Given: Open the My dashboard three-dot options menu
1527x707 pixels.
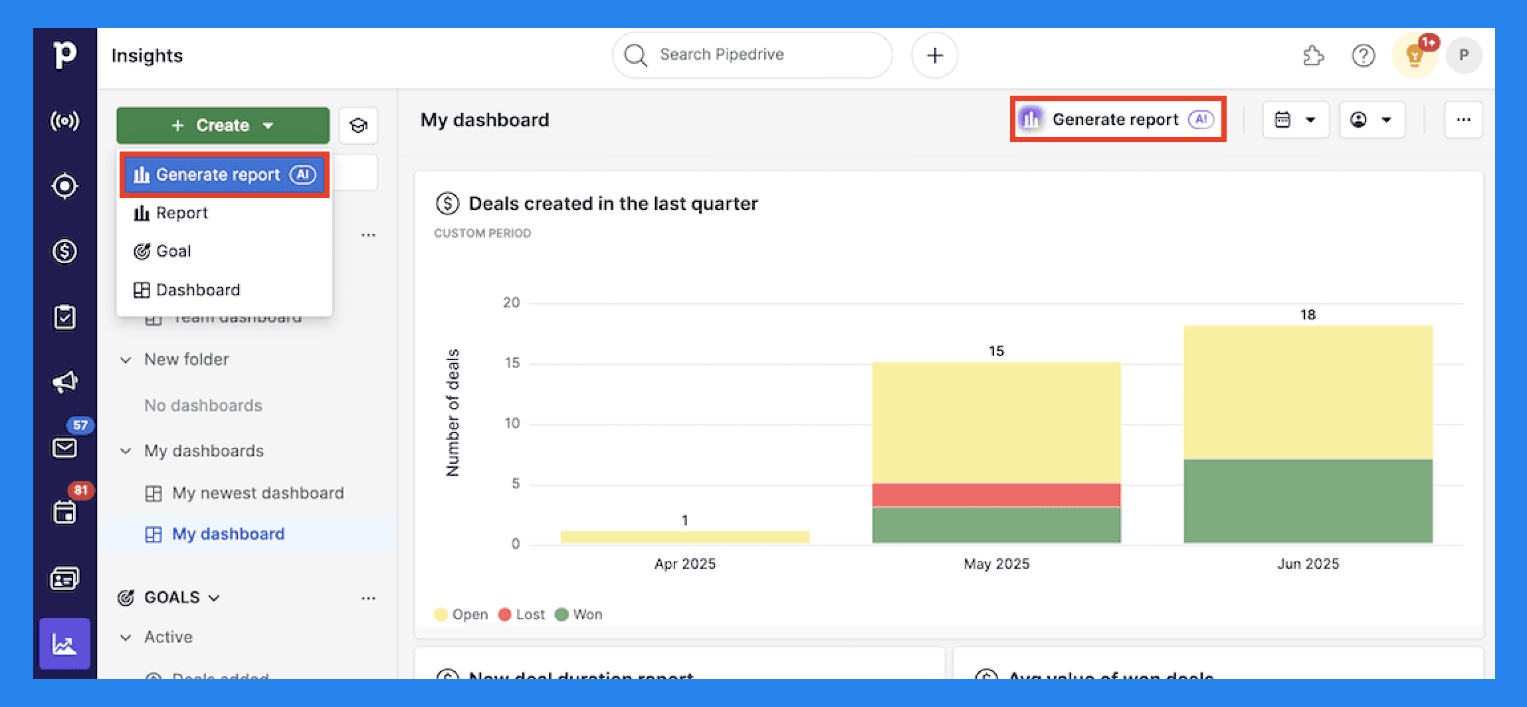Looking at the screenshot, I should (1463, 120).
